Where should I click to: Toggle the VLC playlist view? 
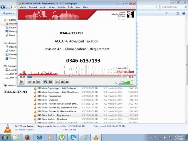[x=57, y=82]
